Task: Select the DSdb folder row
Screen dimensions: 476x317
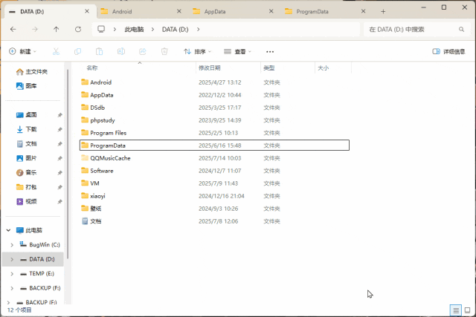Action: pyautogui.click(x=214, y=108)
